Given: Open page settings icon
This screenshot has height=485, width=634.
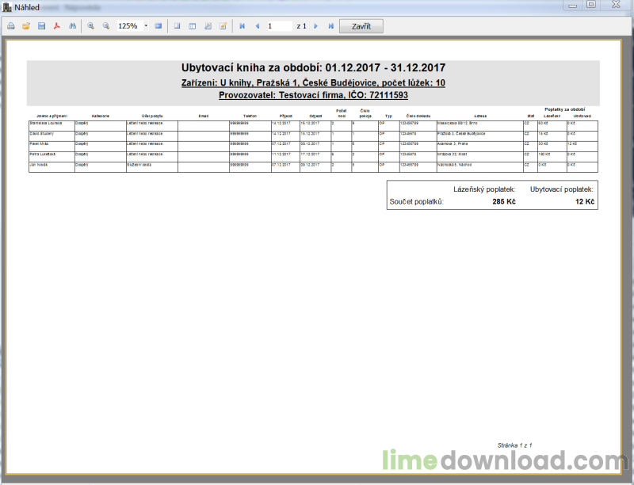Looking at the screenshot, I should (x=208, y=26).
